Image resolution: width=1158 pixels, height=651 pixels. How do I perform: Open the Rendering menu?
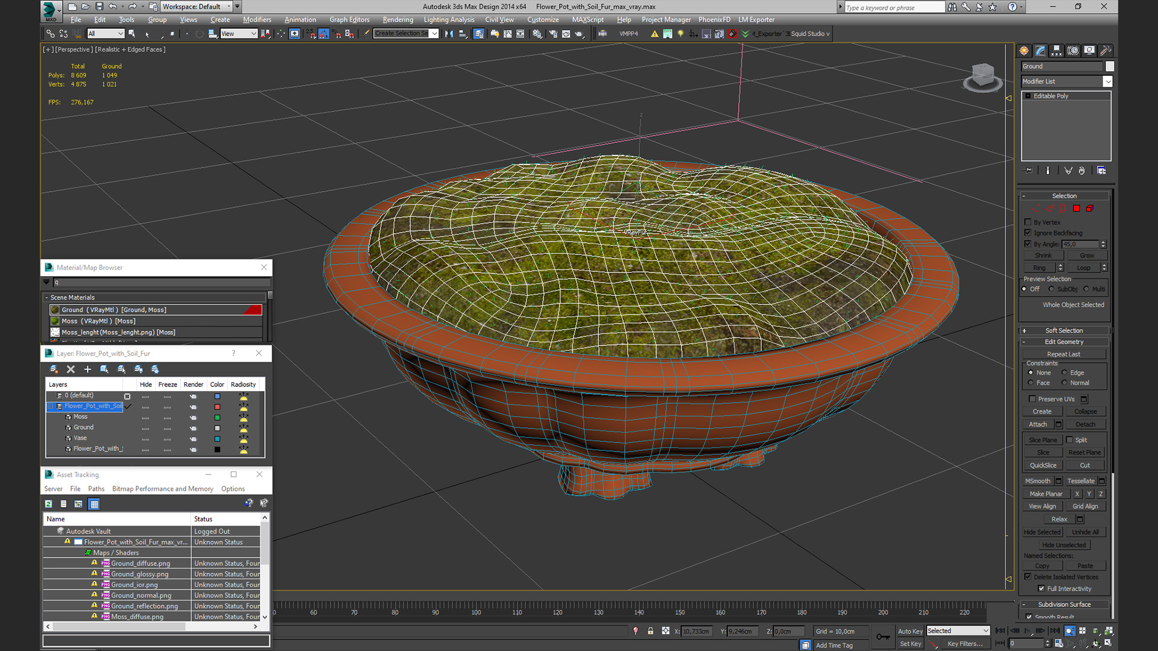397,19
